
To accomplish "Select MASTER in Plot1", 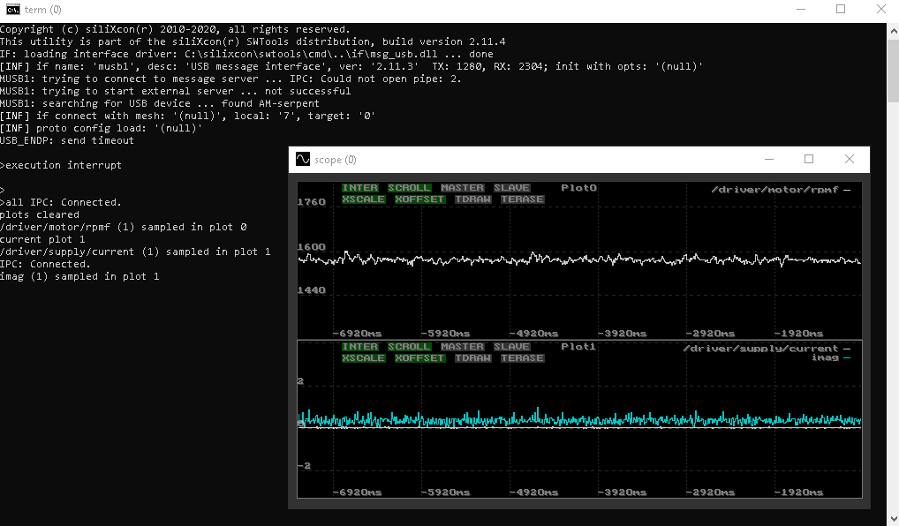I will tap(462, 347).
